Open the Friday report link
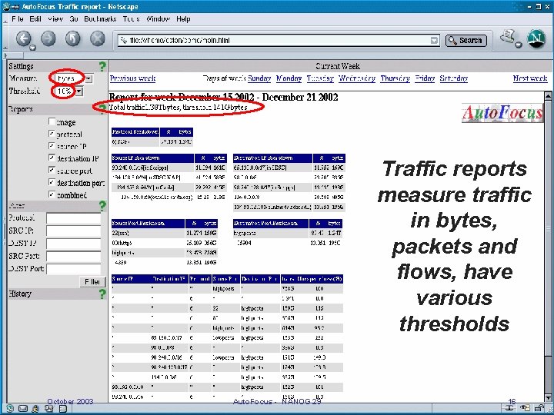 click(425, 78)
